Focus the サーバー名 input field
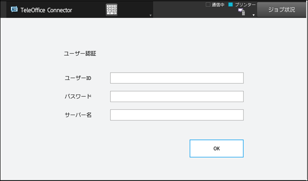 tap(177, 115)
